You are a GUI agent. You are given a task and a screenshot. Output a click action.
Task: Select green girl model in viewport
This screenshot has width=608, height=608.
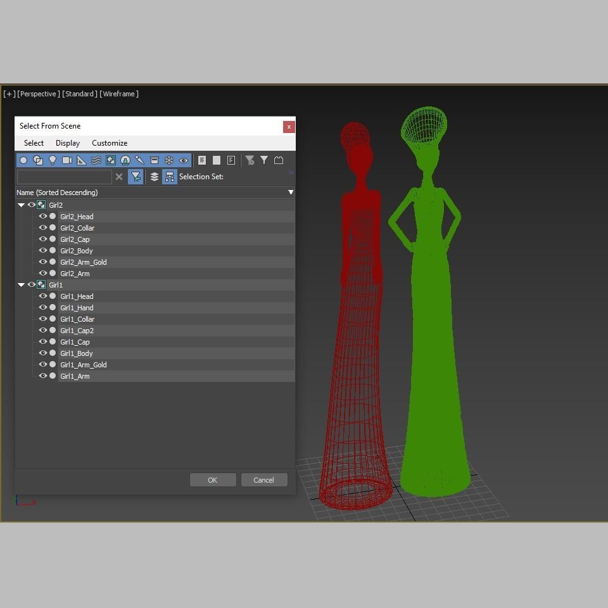[433, 329]
